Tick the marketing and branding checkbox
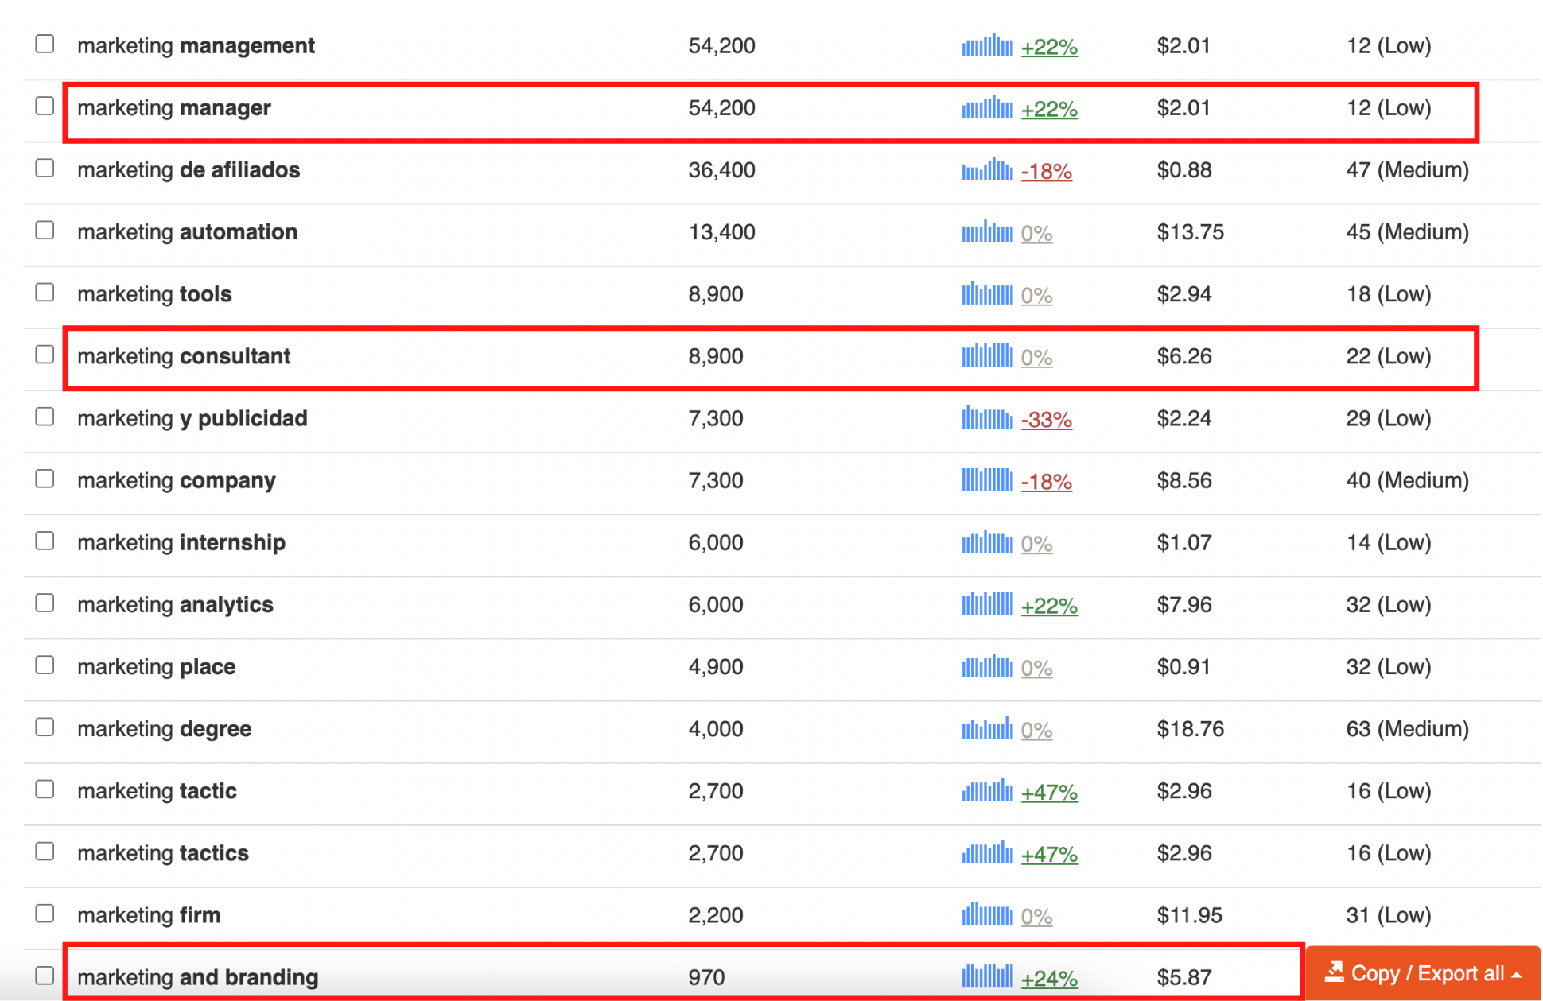The image size is (1543, 1001). point(45,976)
